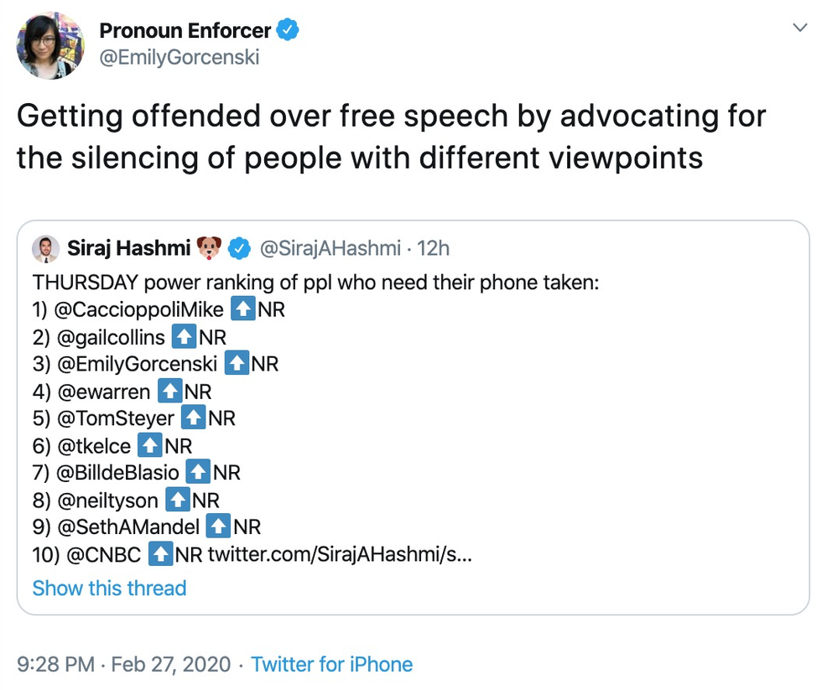Click the up arrow icon beside @gailcollins
Screen dimensions: 822x690
point(184,337)
